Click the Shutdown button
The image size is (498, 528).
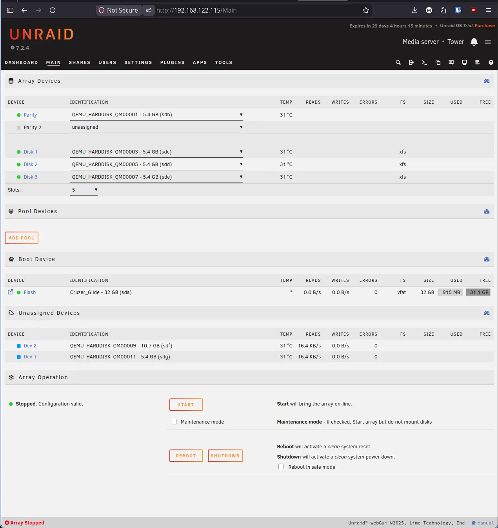[225, 456]
